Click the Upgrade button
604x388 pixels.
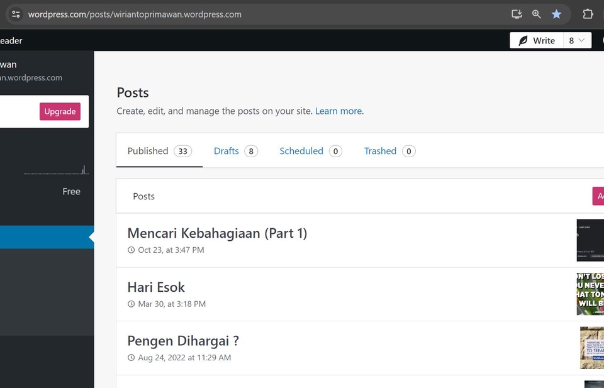60,111
